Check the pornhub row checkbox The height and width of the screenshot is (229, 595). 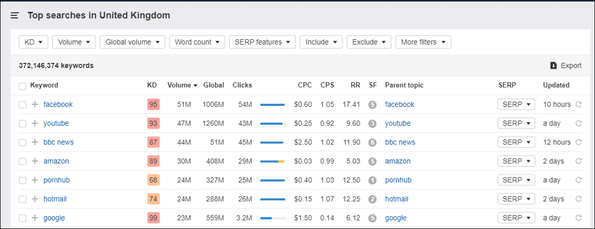(x=23, y=181)
